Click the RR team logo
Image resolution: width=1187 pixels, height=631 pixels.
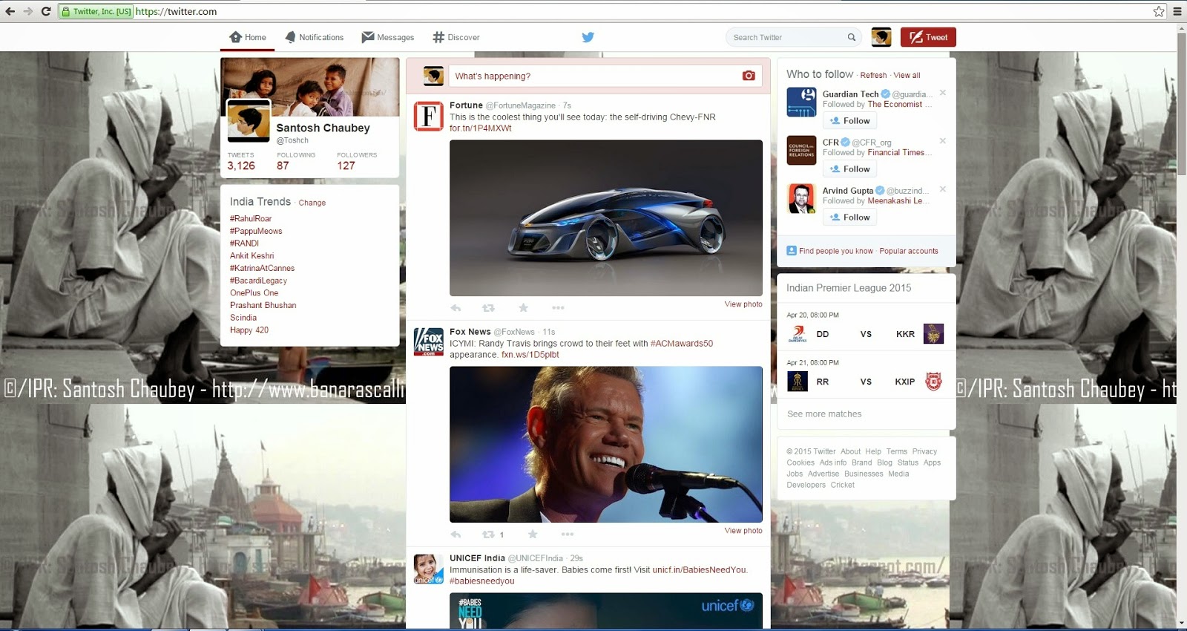[798, 382]
